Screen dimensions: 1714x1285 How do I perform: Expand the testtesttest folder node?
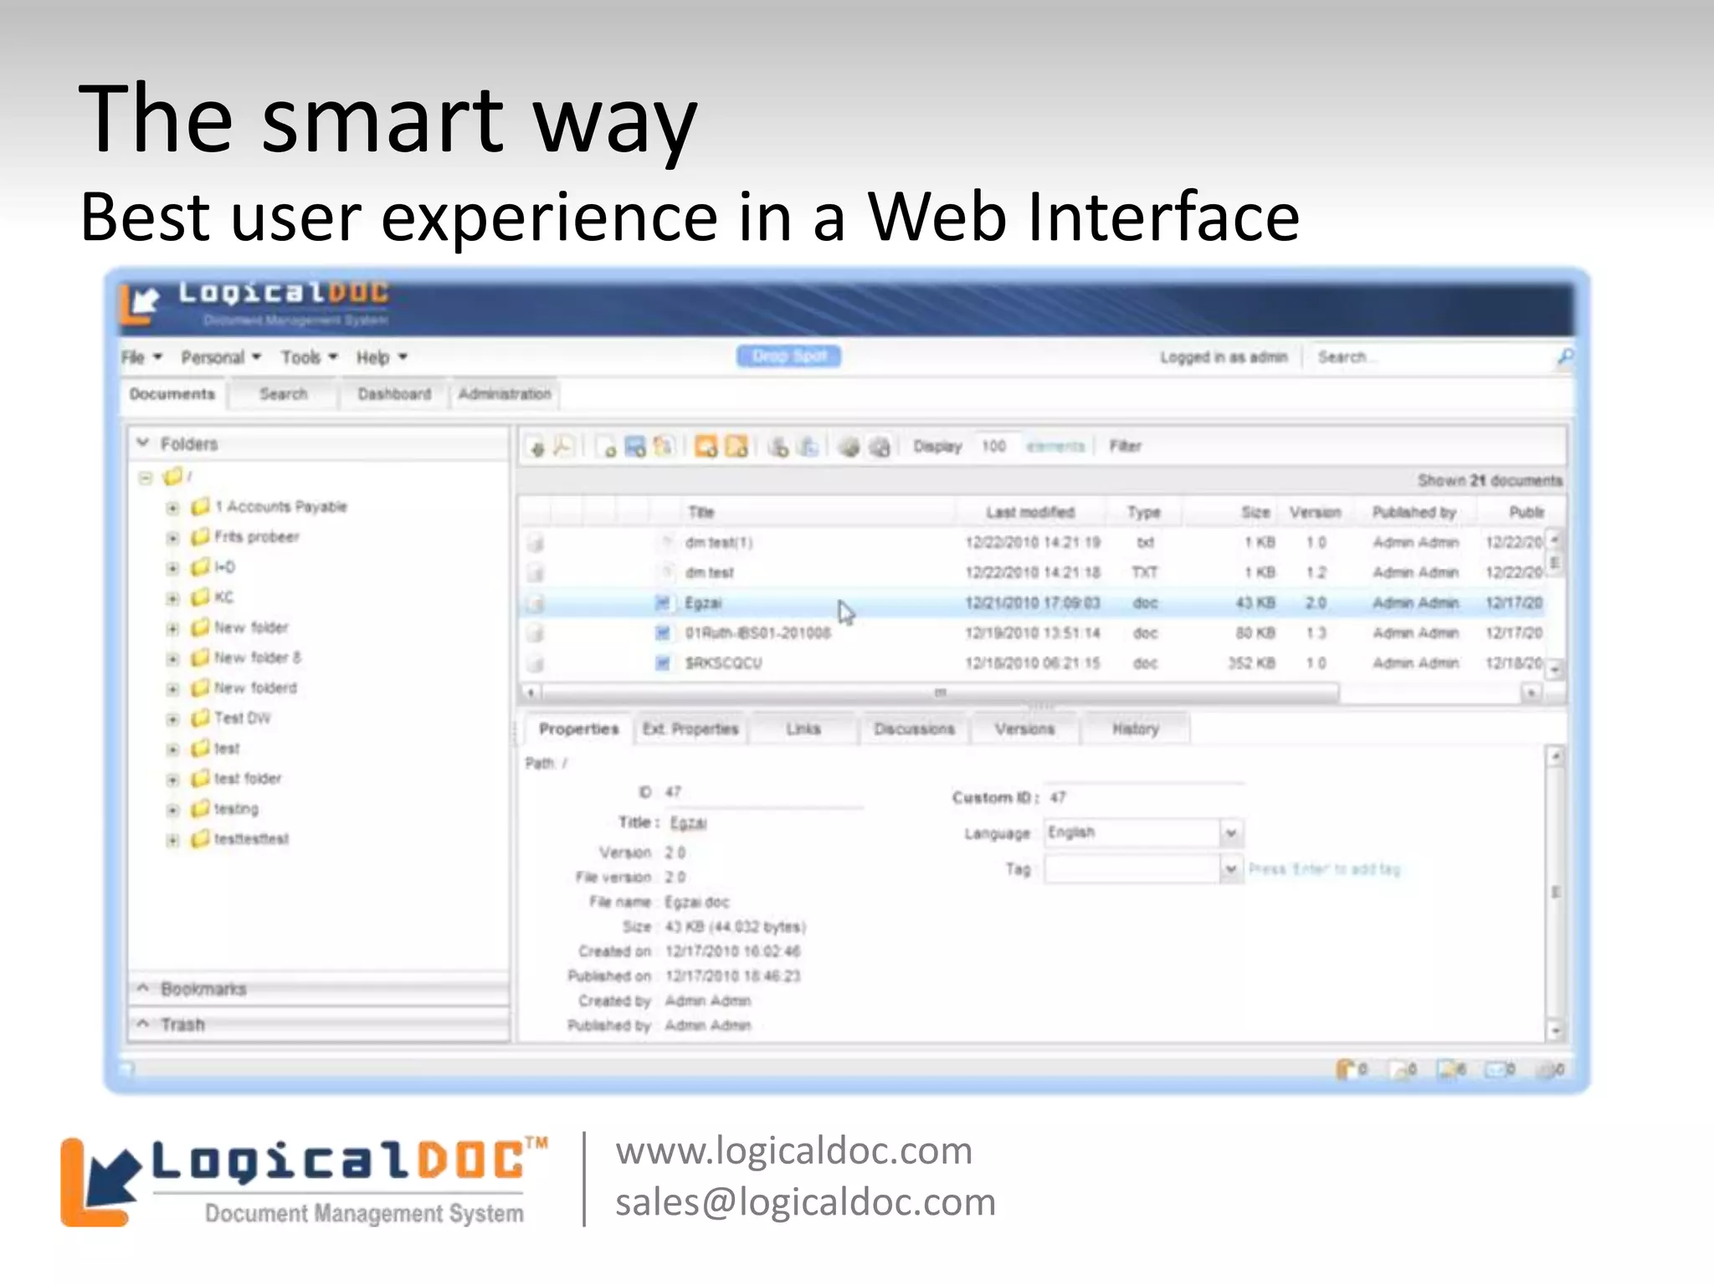[x=172, y=840]
